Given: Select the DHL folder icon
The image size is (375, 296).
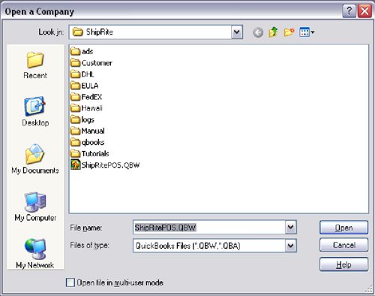Looking at the screenshot, I should (x=75, y=74).
